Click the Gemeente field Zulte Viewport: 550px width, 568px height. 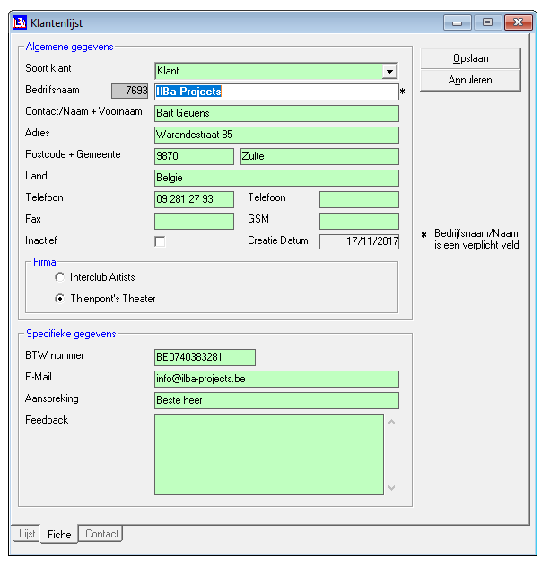tap(319, 156)
